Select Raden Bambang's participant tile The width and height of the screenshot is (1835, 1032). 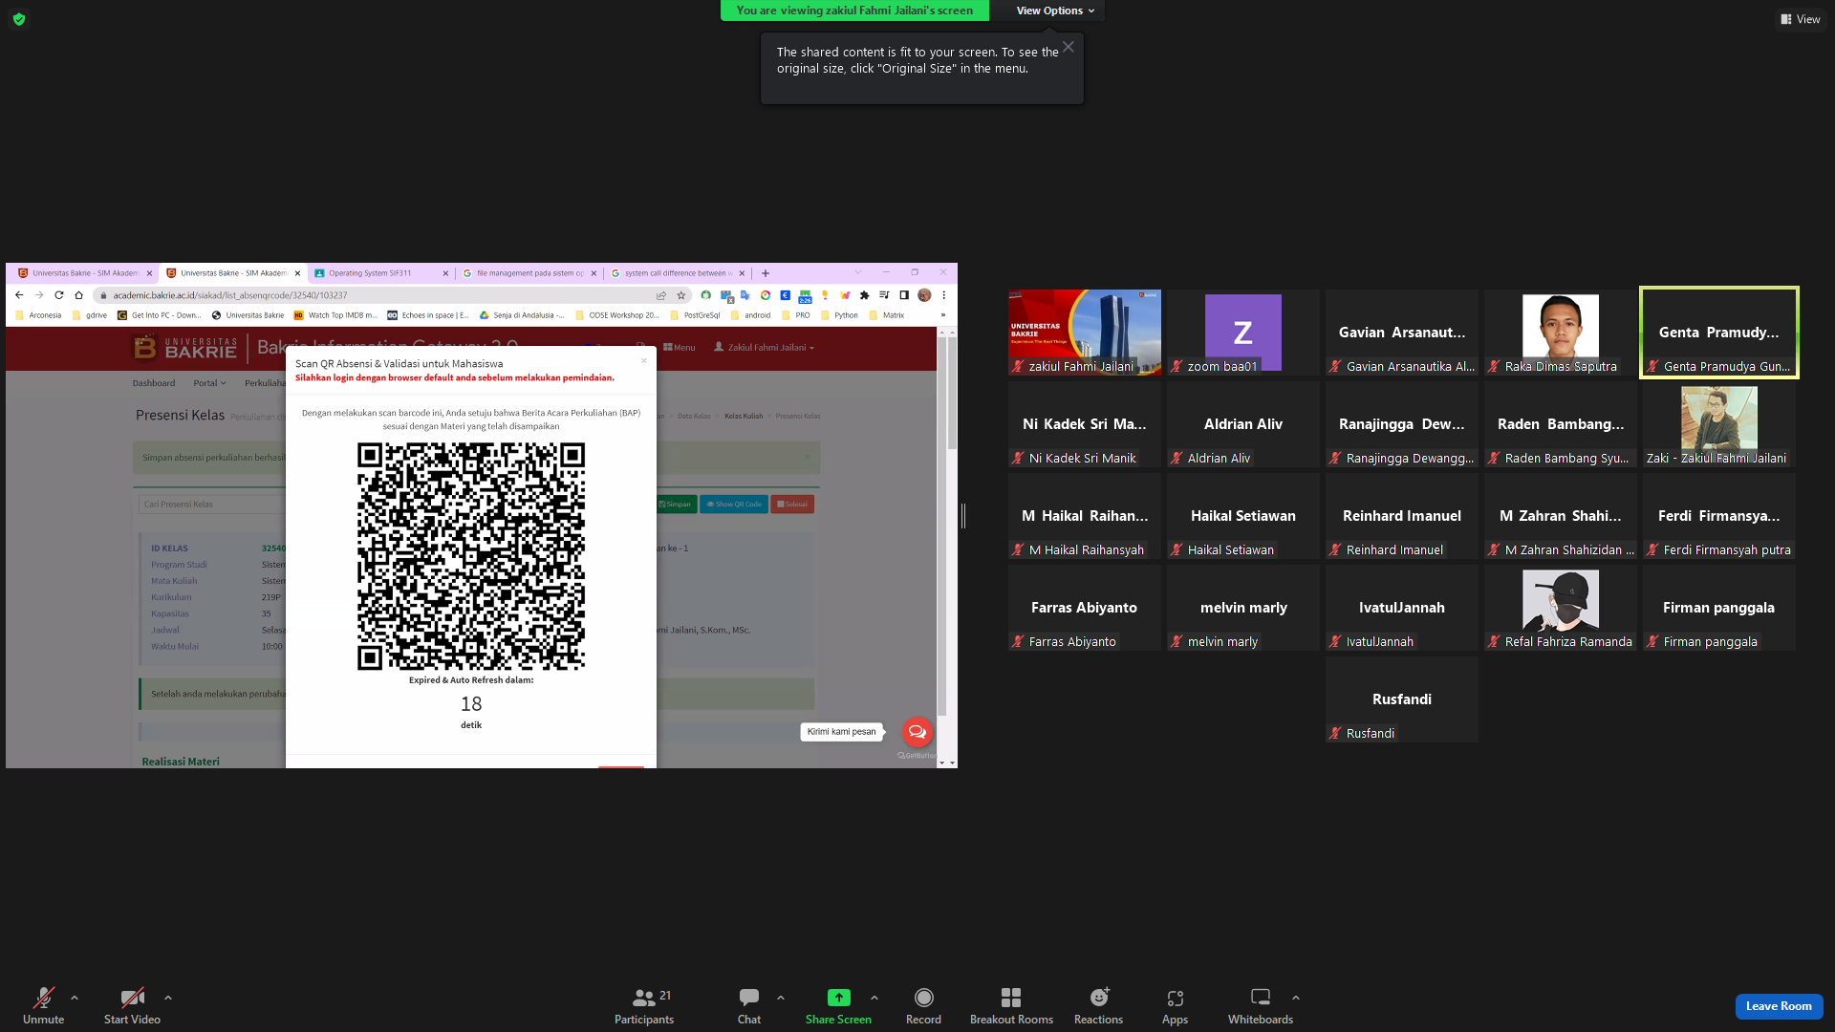click(1560, 424)
